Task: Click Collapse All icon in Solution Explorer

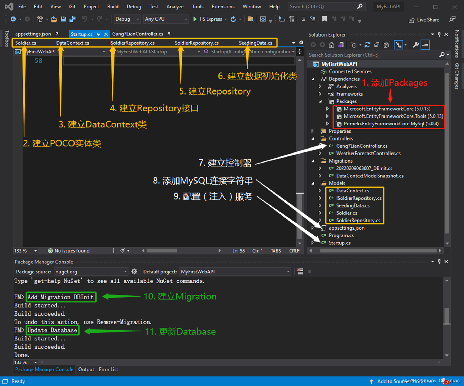Action: click(377, 45)
